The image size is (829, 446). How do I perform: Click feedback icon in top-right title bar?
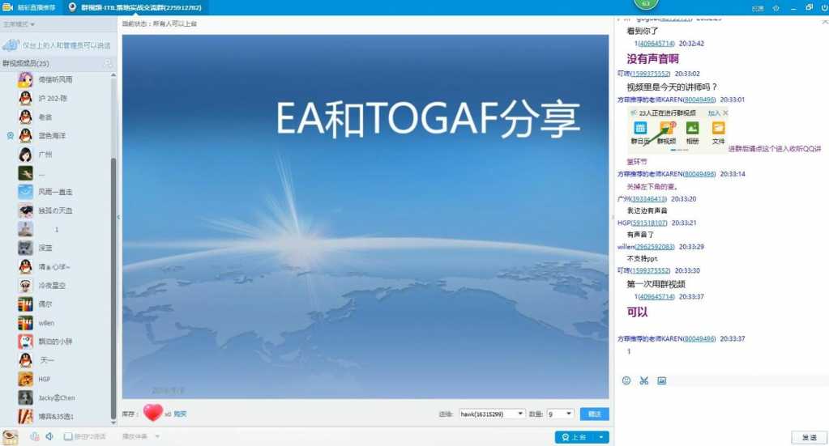[x=758, y=8]
